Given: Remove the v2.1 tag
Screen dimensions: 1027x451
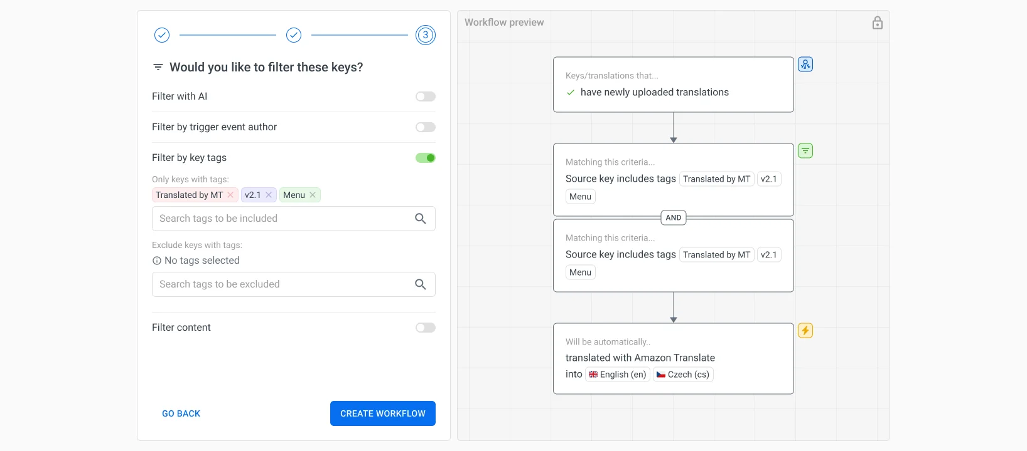Looking at the screenshot, I should click(x=269, y=195).
